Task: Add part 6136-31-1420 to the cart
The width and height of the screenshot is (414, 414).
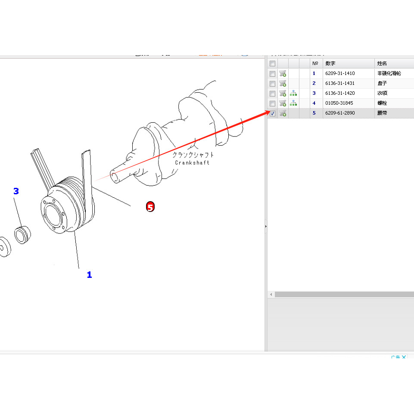Action: [283, 93]
